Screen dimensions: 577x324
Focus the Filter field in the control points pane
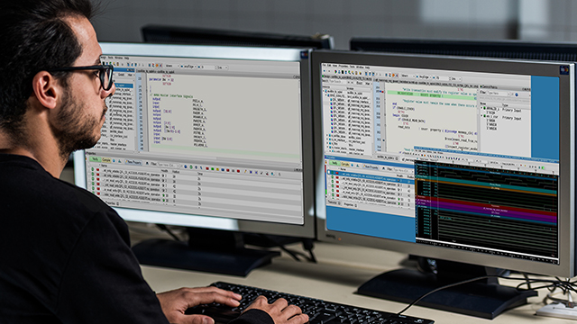coord(498,94)
